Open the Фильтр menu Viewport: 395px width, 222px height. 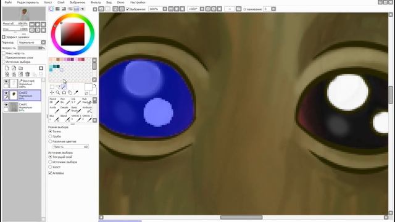tap(96, 2)
